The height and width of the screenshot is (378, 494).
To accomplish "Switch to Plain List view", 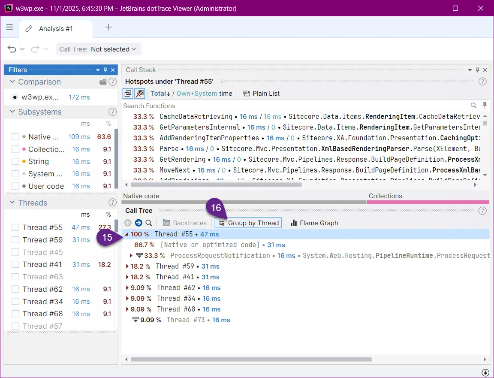I will (262, 94).
